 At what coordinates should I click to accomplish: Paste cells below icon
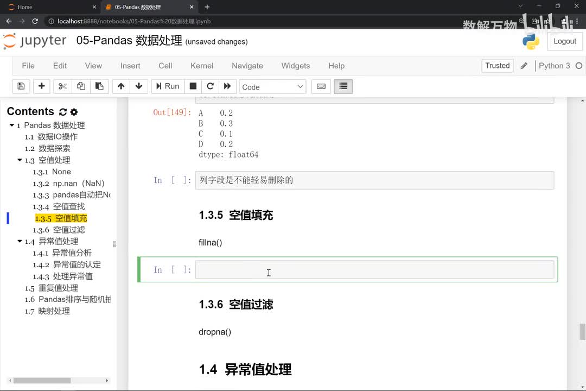99,86
